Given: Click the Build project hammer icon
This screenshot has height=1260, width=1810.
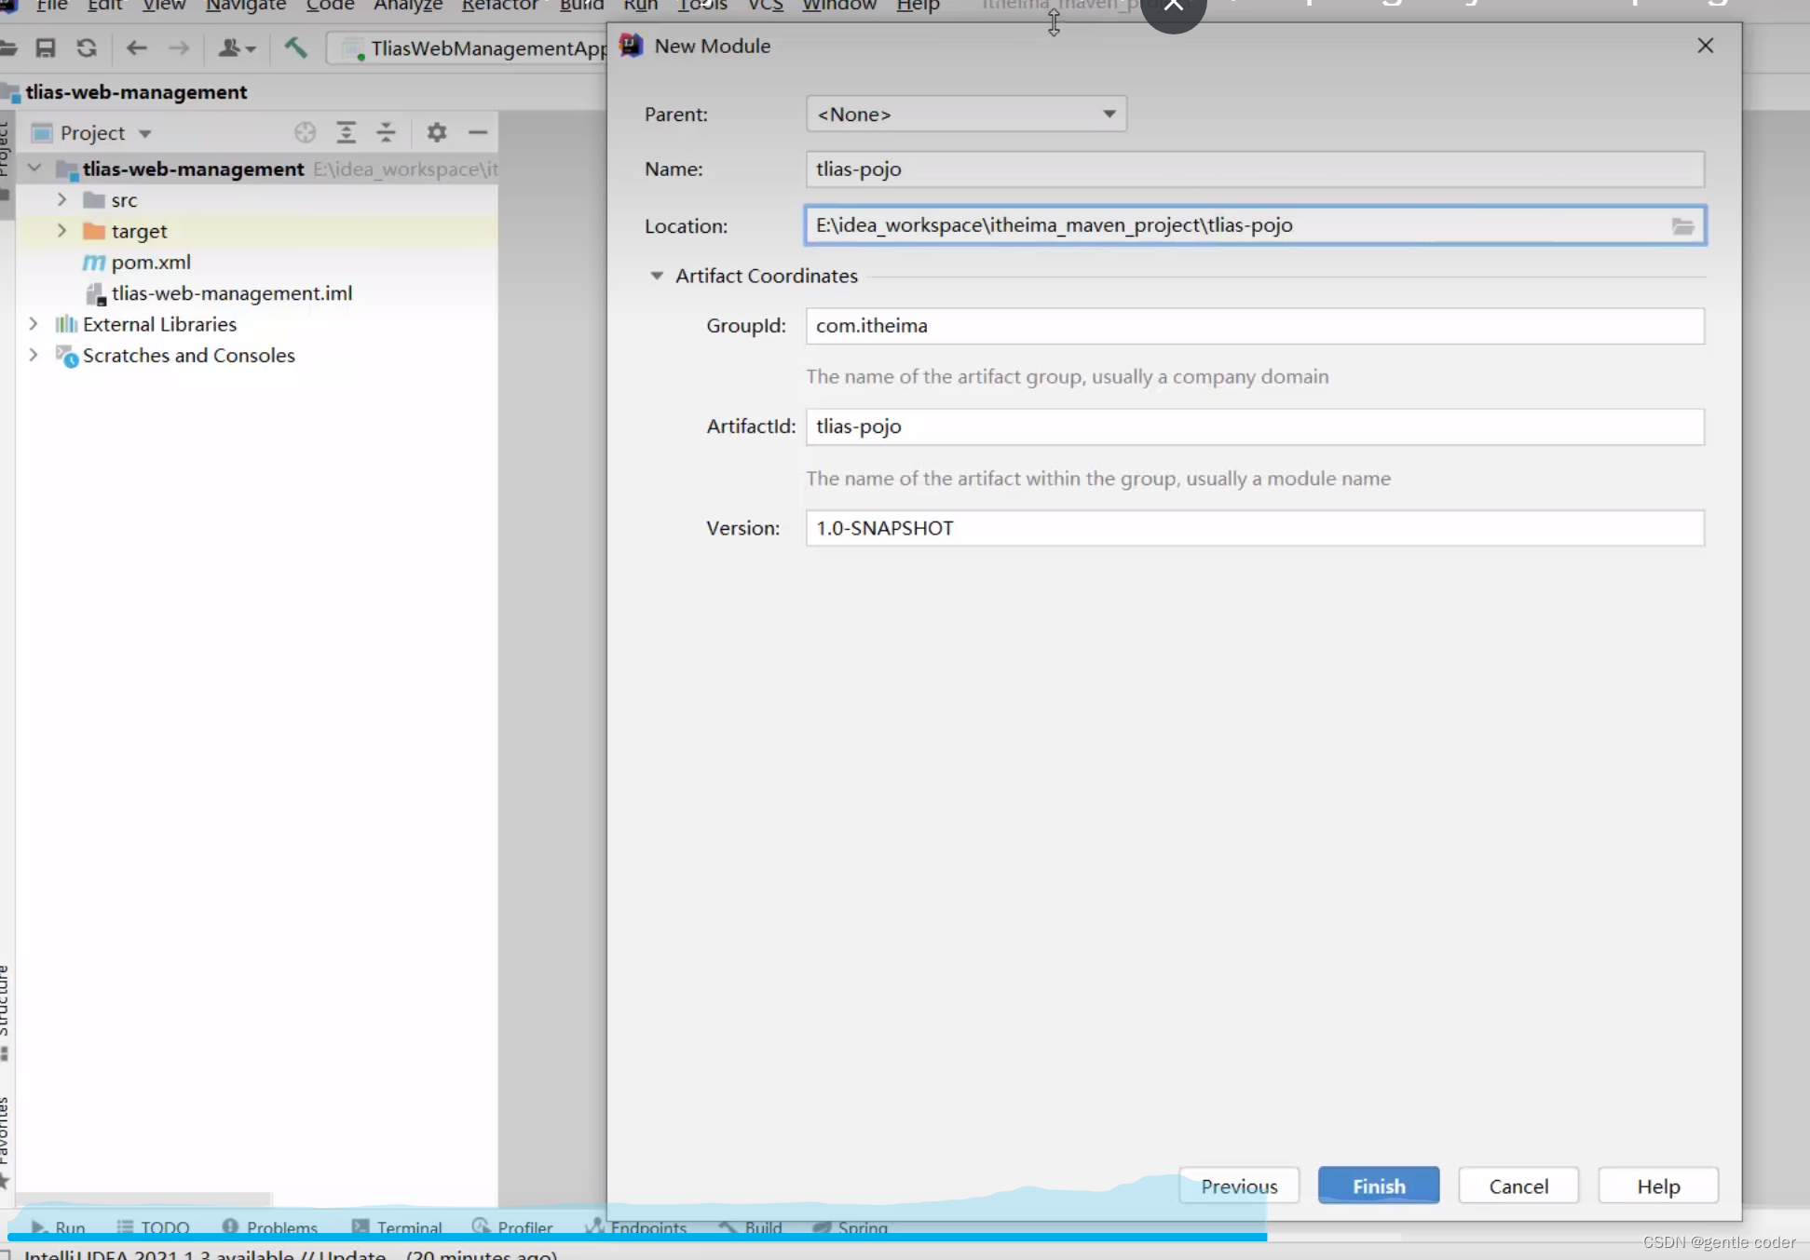Looking at the screenshot, I should (x=295, y=47).
